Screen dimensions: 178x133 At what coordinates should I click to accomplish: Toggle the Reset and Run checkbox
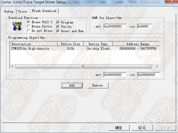point(58,31)
